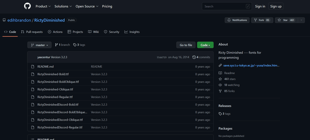Click the Notifications bell button
This screenshot has width=310, height=140.
(237, 20)
